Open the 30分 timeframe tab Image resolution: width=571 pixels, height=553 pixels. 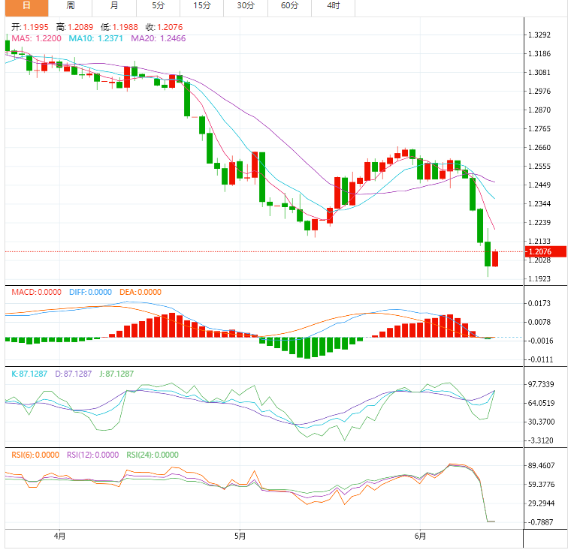click(x=246, y=8)
